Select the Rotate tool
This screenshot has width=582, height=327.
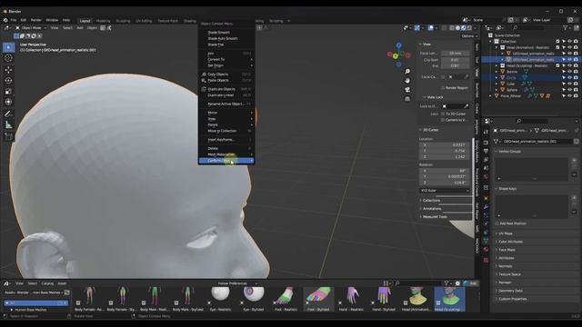pos(8,81)
